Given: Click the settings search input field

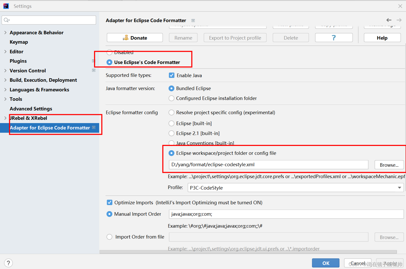Looking at the screenshot, I should [49, 20].
